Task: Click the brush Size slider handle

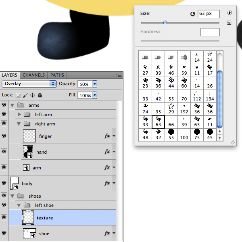Action: pyautogui.click(x=165, y=23)
